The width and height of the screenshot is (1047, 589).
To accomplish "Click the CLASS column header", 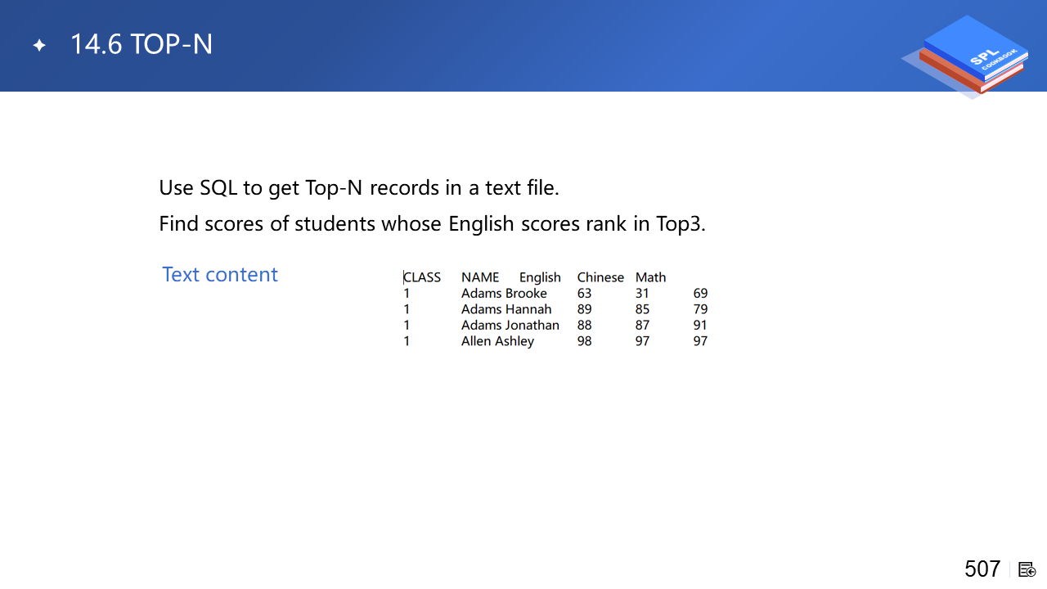I will (422, 277).
